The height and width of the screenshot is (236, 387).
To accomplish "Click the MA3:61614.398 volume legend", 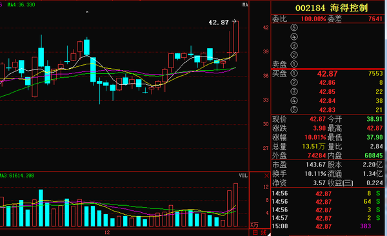I will click(17, 176).
